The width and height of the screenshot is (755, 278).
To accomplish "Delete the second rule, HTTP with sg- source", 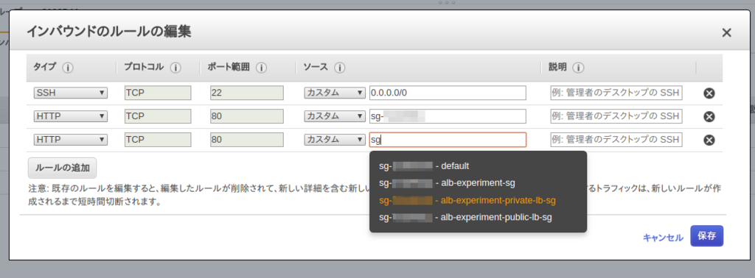I will pos(709,117).
